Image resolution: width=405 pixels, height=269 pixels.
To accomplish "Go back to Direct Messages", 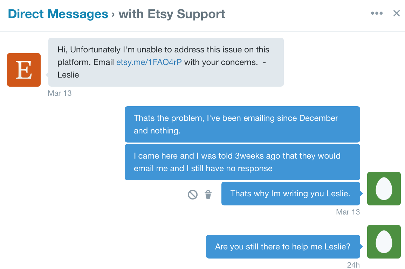I will tap(58, 14).
